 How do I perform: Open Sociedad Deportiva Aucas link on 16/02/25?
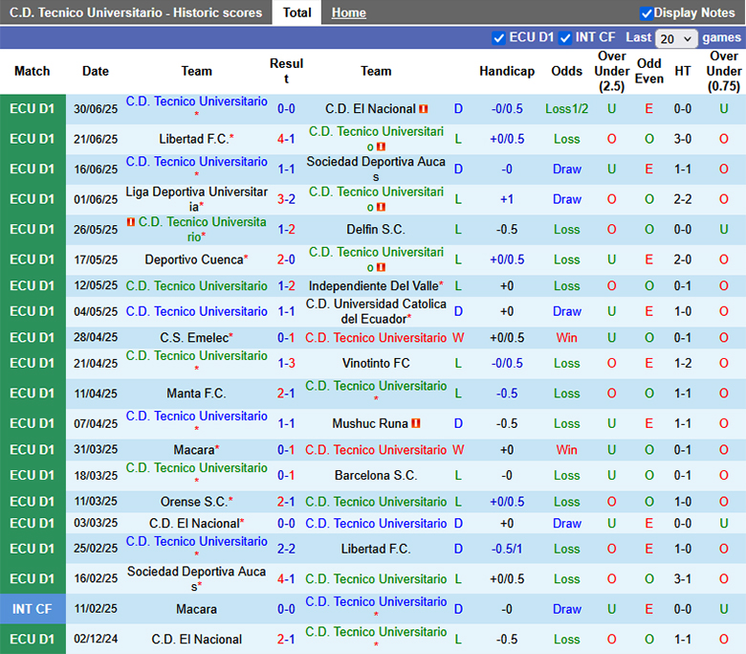coord(196,579)
